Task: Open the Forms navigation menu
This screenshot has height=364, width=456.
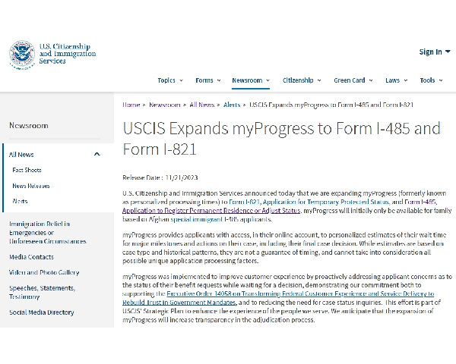Action: pyautogui.click(x=208, y=80)
